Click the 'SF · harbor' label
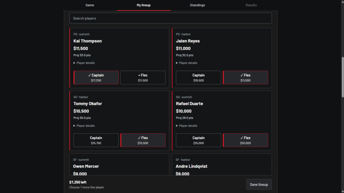Image resolution: width=344 pixels, height=193 pixels. point(183,160)
